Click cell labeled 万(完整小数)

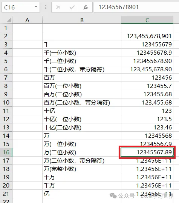pos(82,169)
